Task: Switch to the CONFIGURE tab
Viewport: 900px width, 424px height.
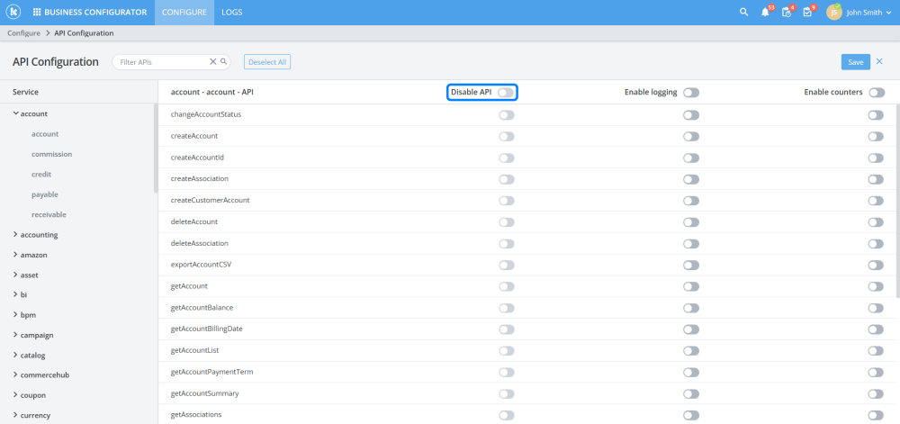Action: click(184, 12)
